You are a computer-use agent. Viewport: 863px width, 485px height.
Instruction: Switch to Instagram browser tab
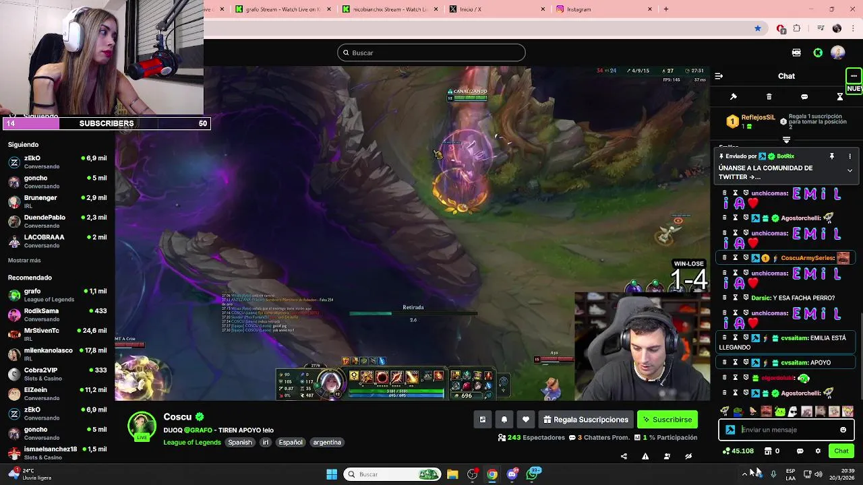point(603,9)
